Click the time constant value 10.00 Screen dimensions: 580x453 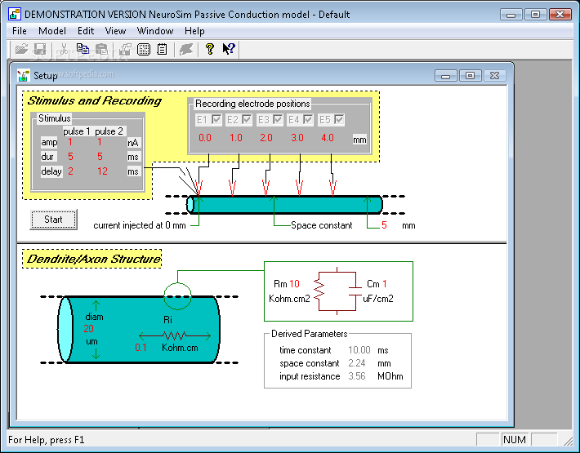(x=359, y=350)
